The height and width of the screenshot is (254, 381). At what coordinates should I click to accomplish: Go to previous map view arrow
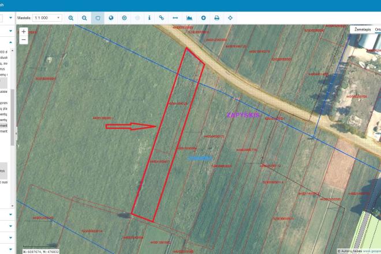[x=124, y=18]
